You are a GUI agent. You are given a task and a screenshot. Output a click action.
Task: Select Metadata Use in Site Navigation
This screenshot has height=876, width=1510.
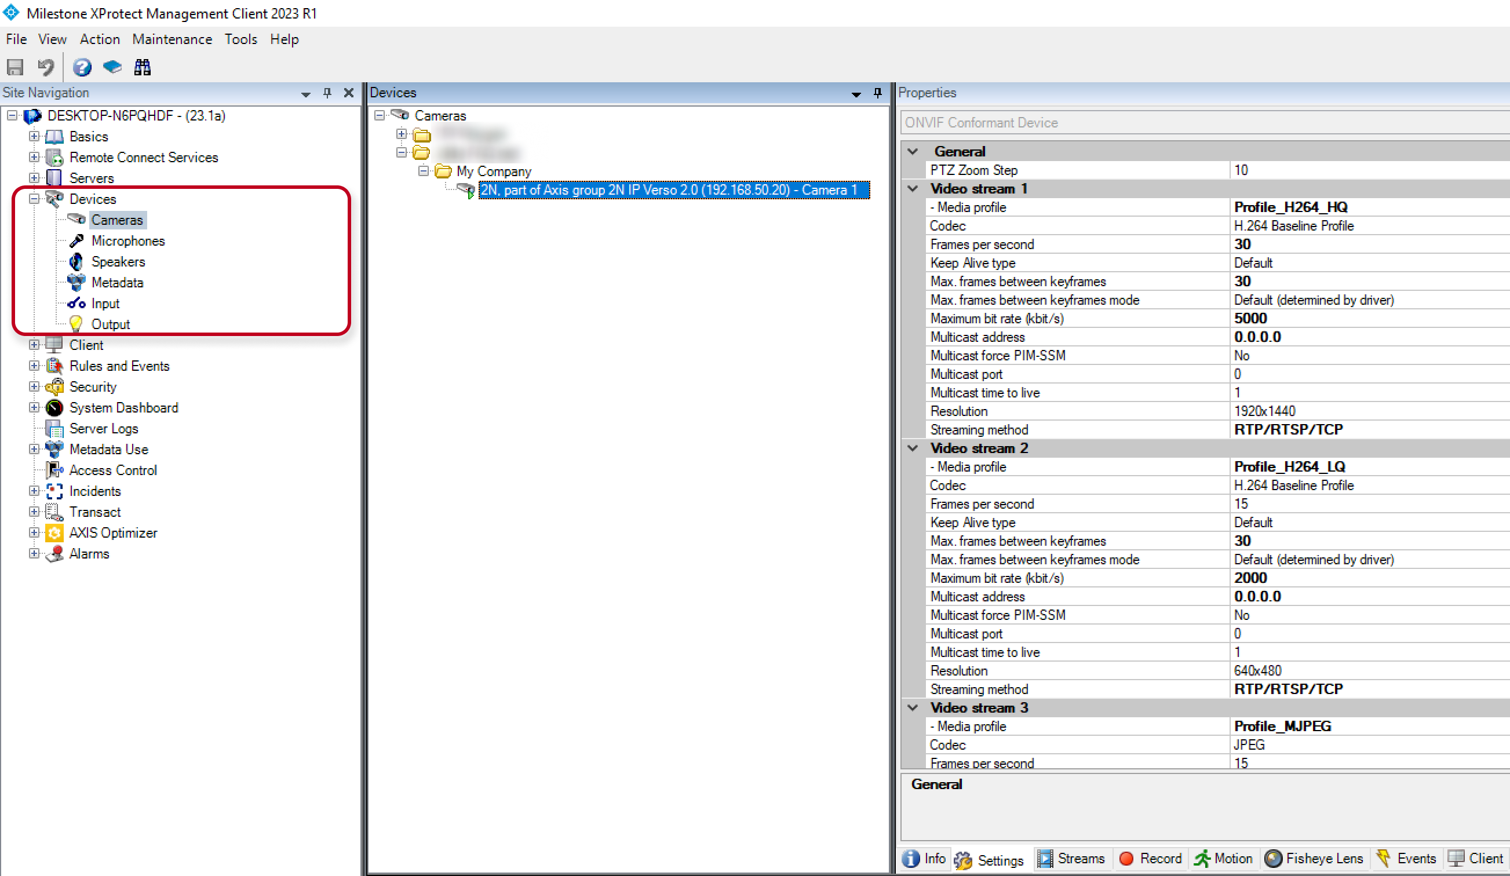(108, 450)
